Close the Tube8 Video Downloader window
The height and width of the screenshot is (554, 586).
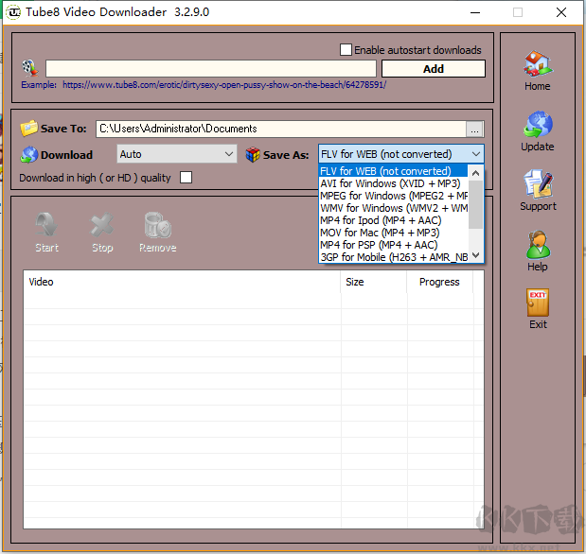[x=561, y=12]
